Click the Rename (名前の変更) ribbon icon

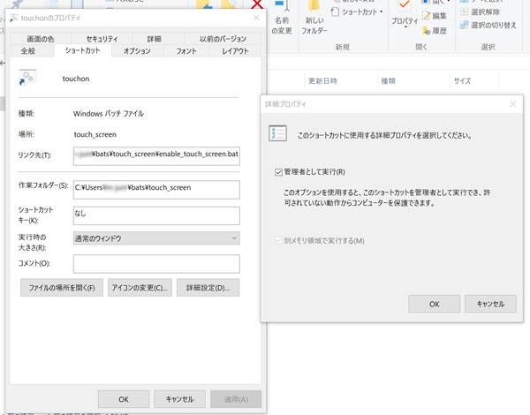[281, 25]
